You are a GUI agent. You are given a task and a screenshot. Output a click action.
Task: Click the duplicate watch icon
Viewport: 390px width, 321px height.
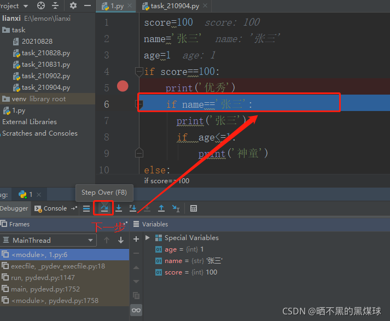point(136,296)
